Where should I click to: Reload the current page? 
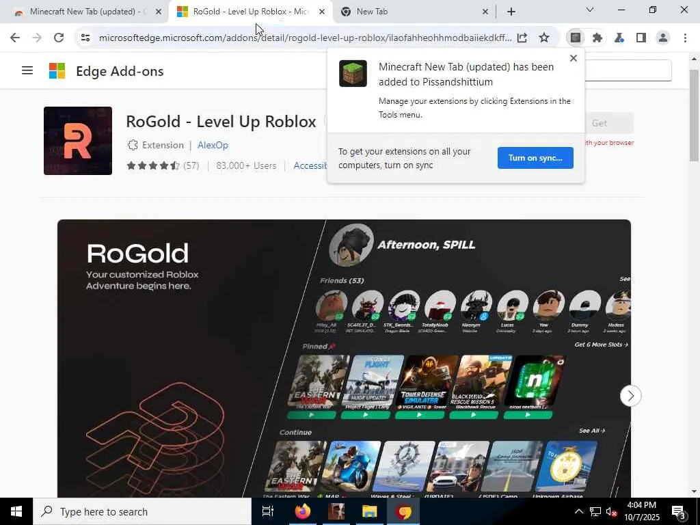pos(59,38)
